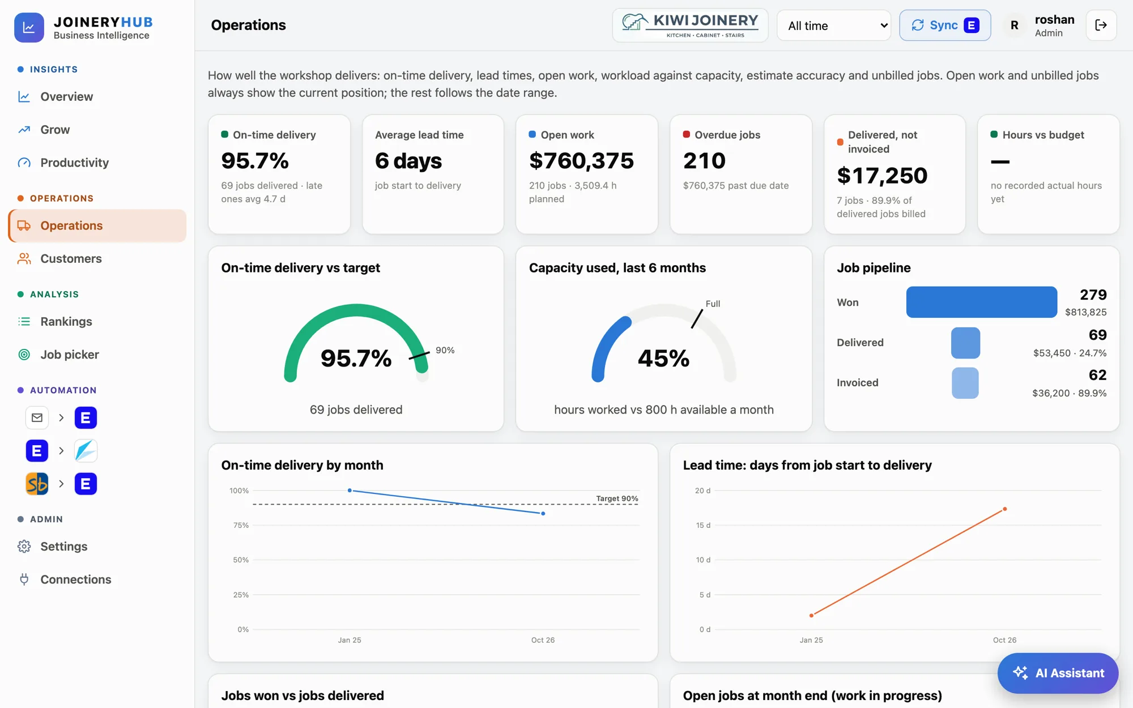Click the E badge in Sync button
Viewport: 1133px width, 708px height.
point(972,25)
